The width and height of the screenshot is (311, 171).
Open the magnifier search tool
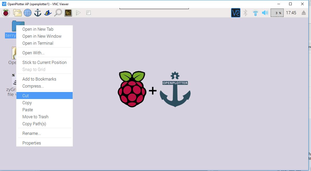tap(58, 12)
